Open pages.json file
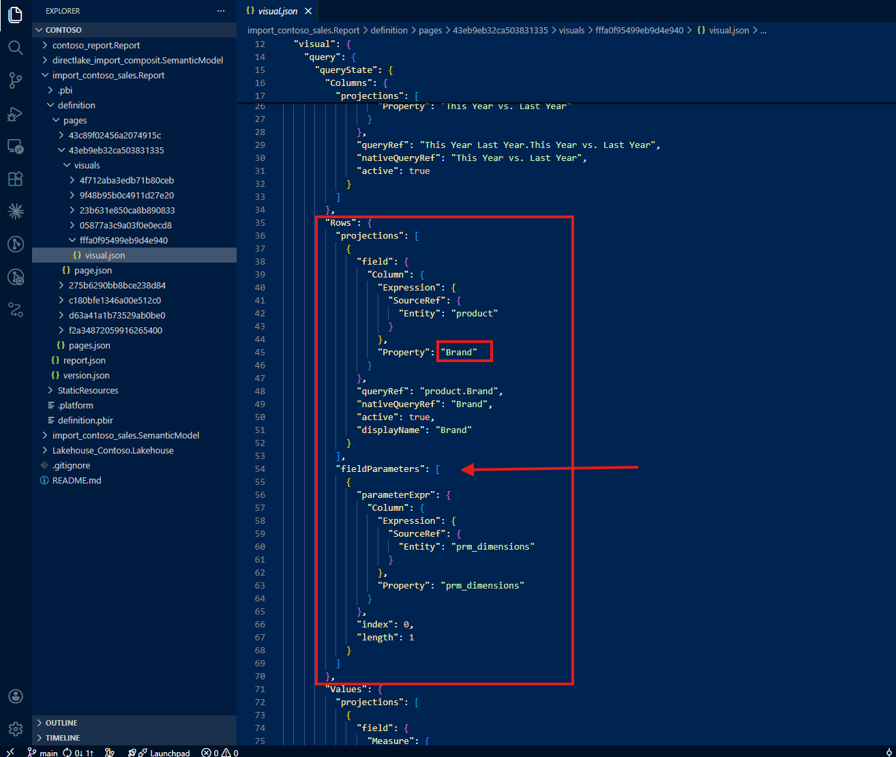Viewport: 896px width, 757px height. [134, 345]
